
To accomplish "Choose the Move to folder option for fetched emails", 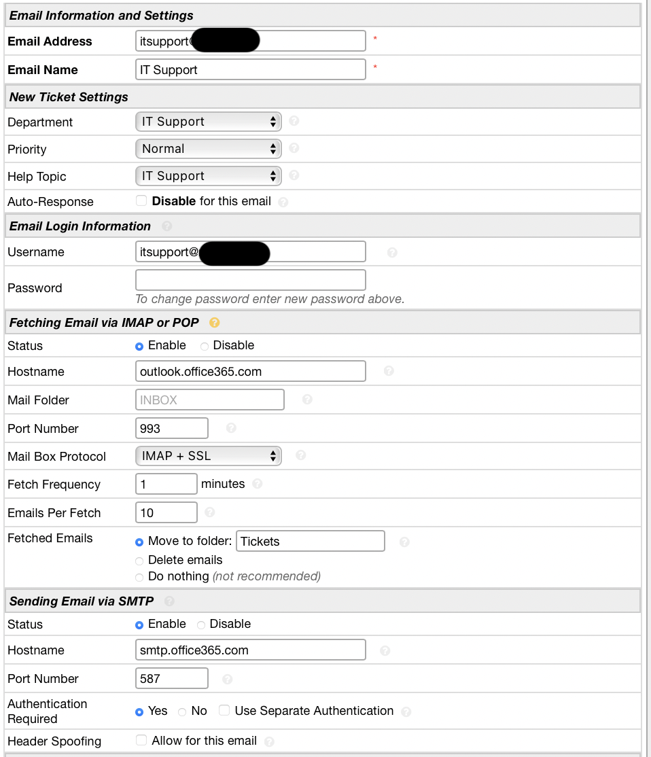I will 139,542.
